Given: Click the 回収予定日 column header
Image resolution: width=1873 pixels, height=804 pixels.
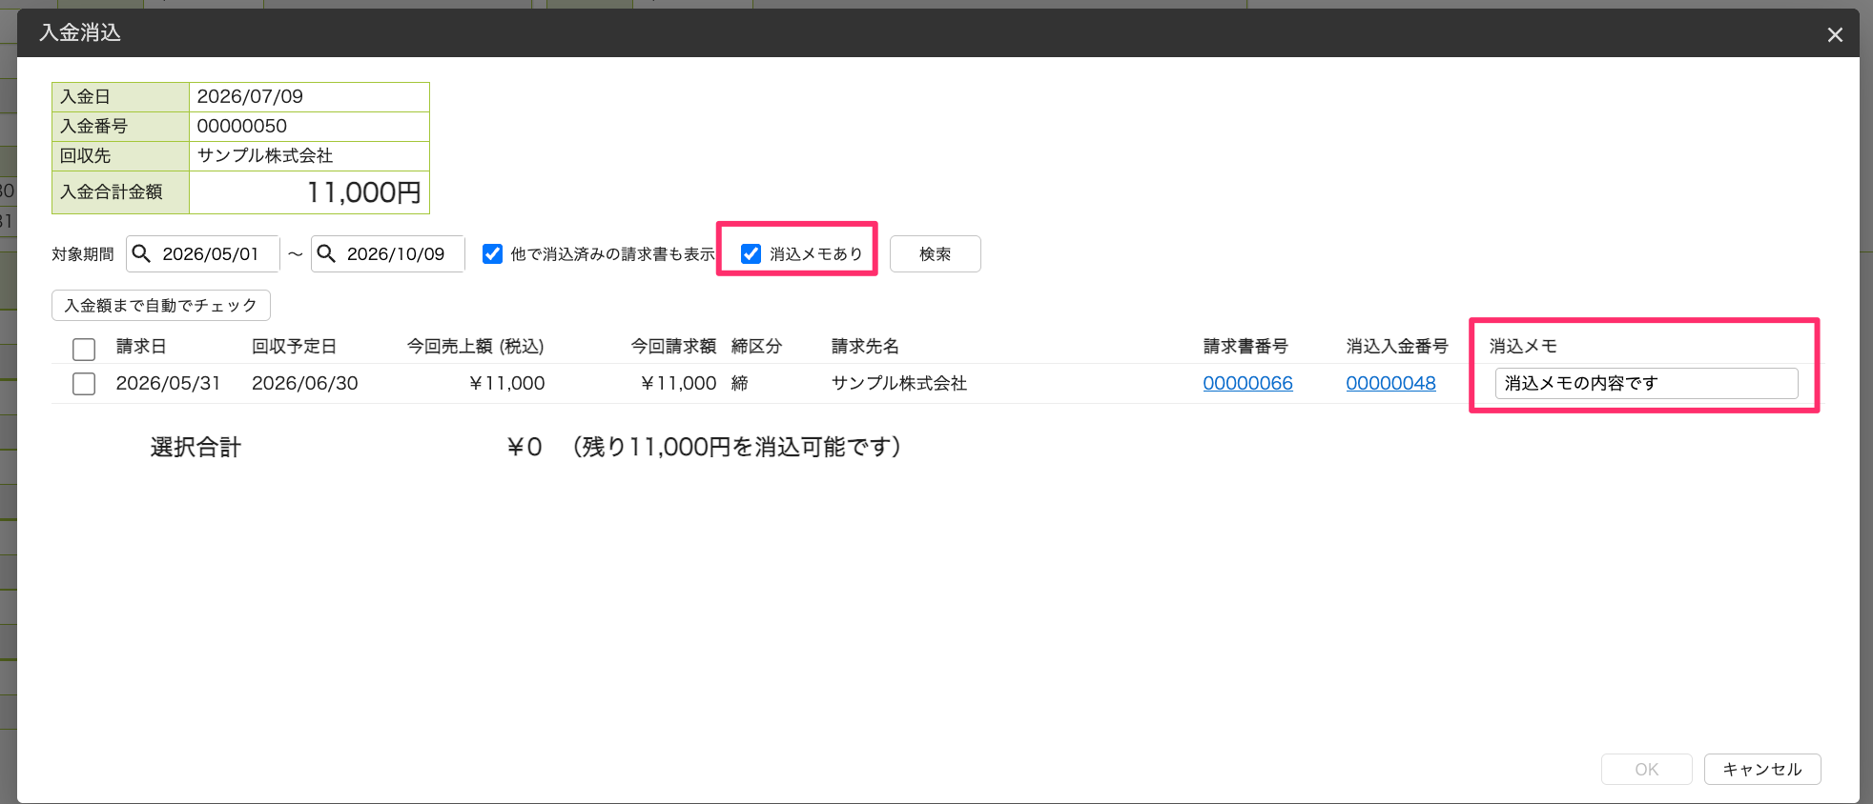Looking at the screenshot, I should [x=294, y=346].
